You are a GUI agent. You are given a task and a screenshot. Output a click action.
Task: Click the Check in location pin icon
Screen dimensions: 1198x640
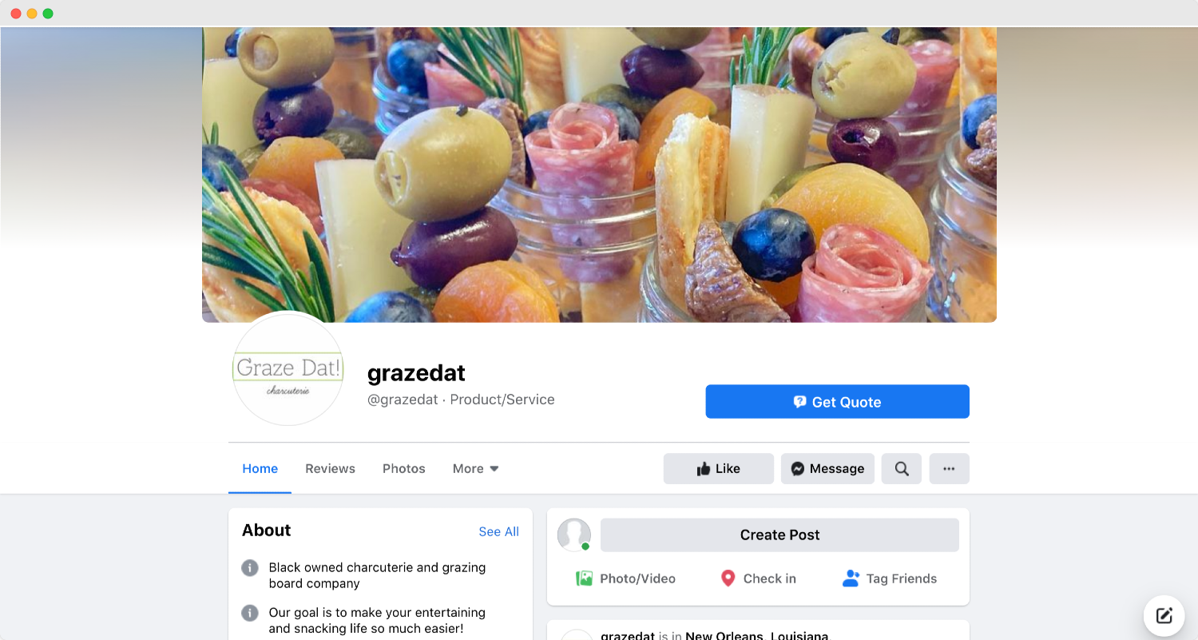click(728, 578)
